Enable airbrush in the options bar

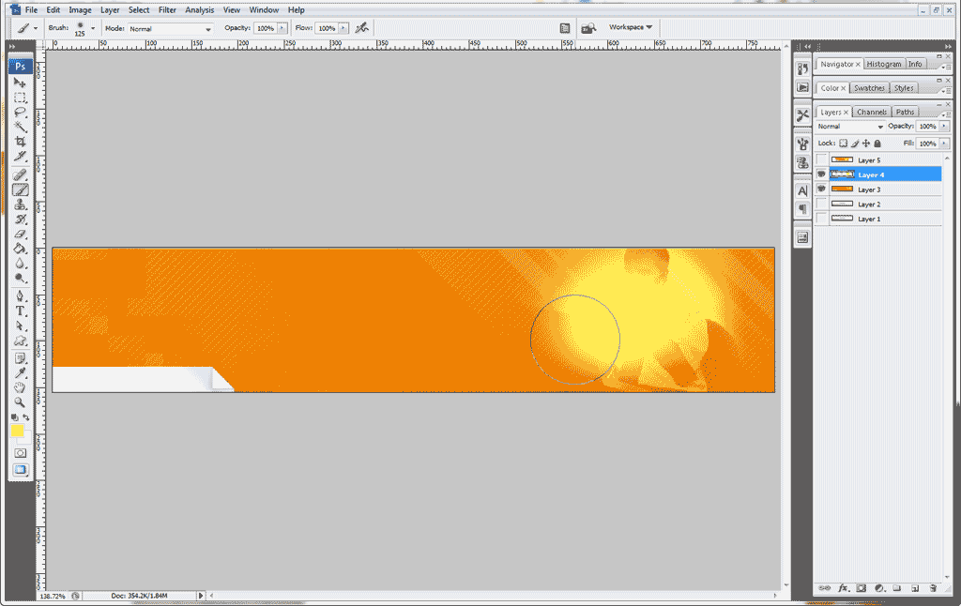click(361, 28)
